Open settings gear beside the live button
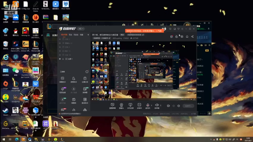This screenshot has height=142, width=253. pyautogui.click(x=179, y=106)
